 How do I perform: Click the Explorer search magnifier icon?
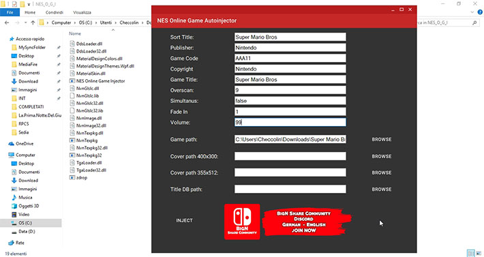[x=474, y=22]
